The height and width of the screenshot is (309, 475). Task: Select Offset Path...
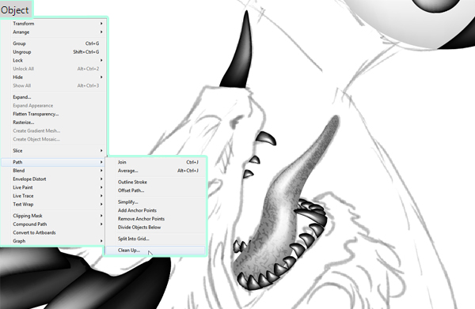pos(155,190)
